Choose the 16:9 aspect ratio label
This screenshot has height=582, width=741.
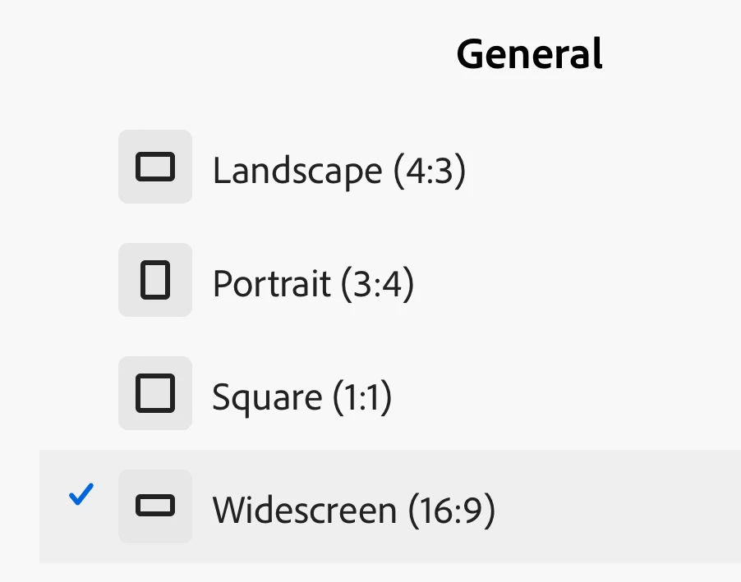point(452,511)
